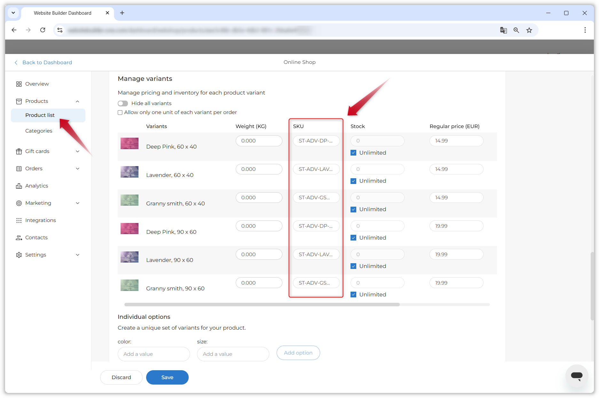Reload the page with refresh icon
The image size is (599, 398).
pyautogui.click(x=43, y=30)
